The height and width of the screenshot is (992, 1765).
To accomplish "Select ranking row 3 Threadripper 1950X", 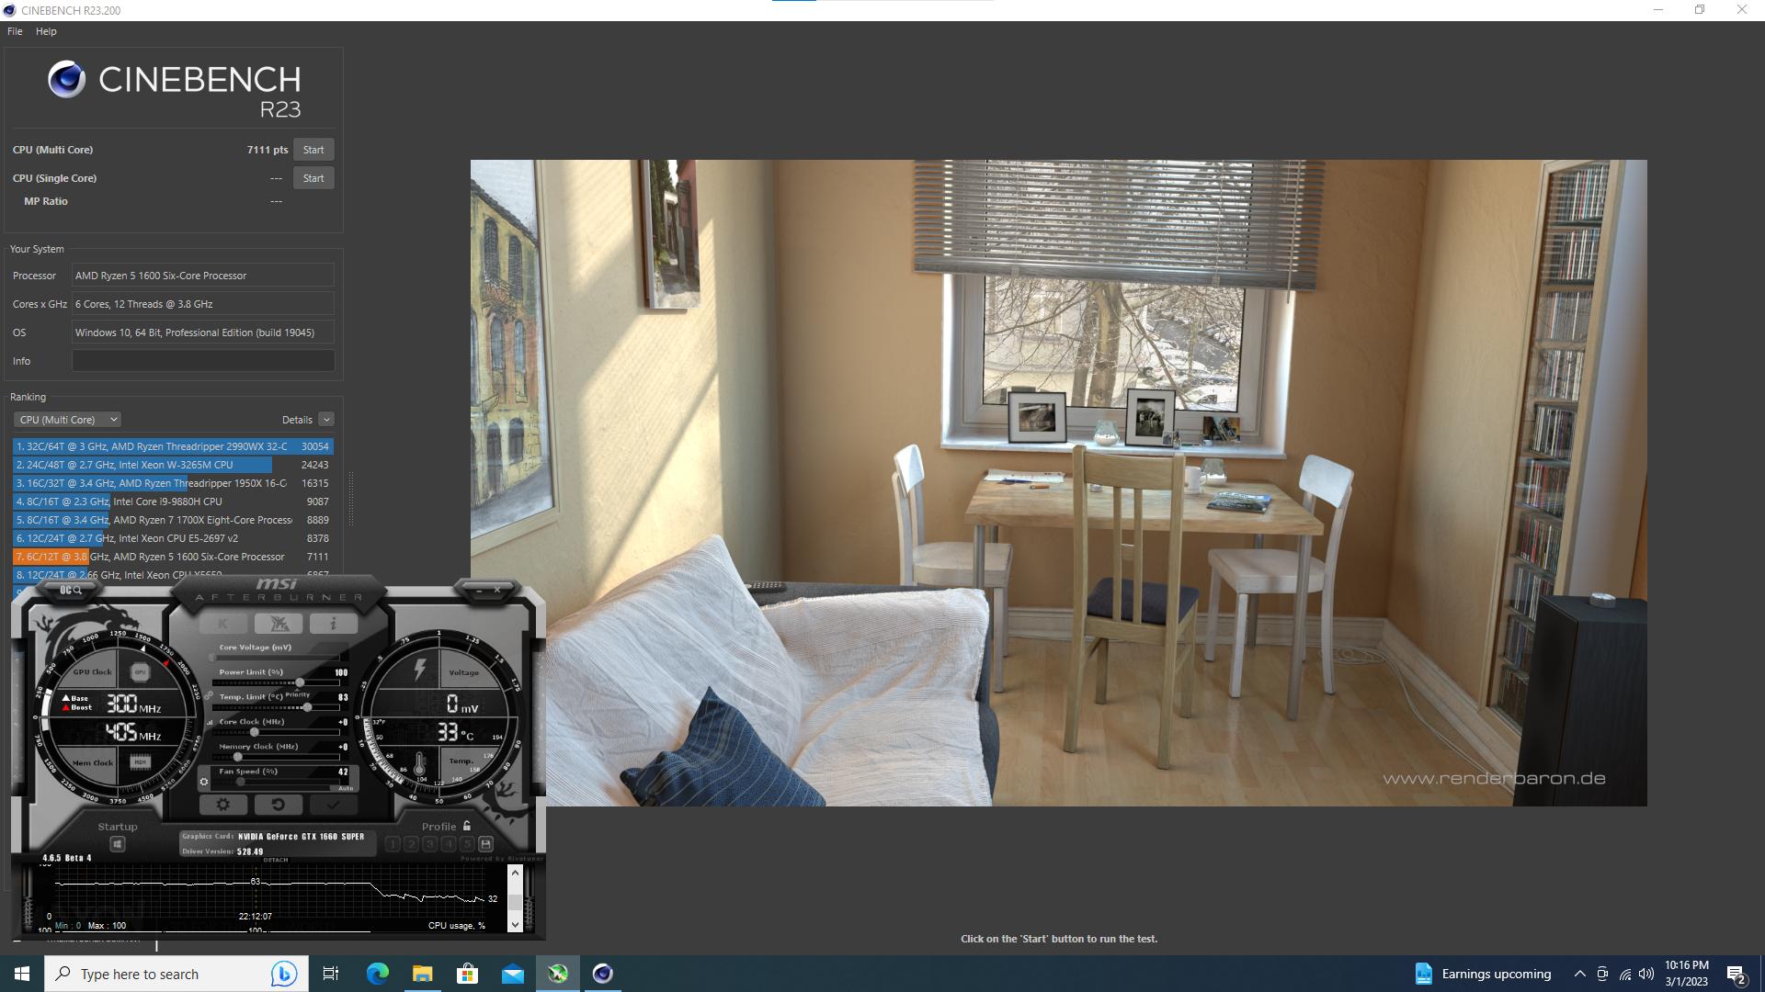I will click(173, 483).
